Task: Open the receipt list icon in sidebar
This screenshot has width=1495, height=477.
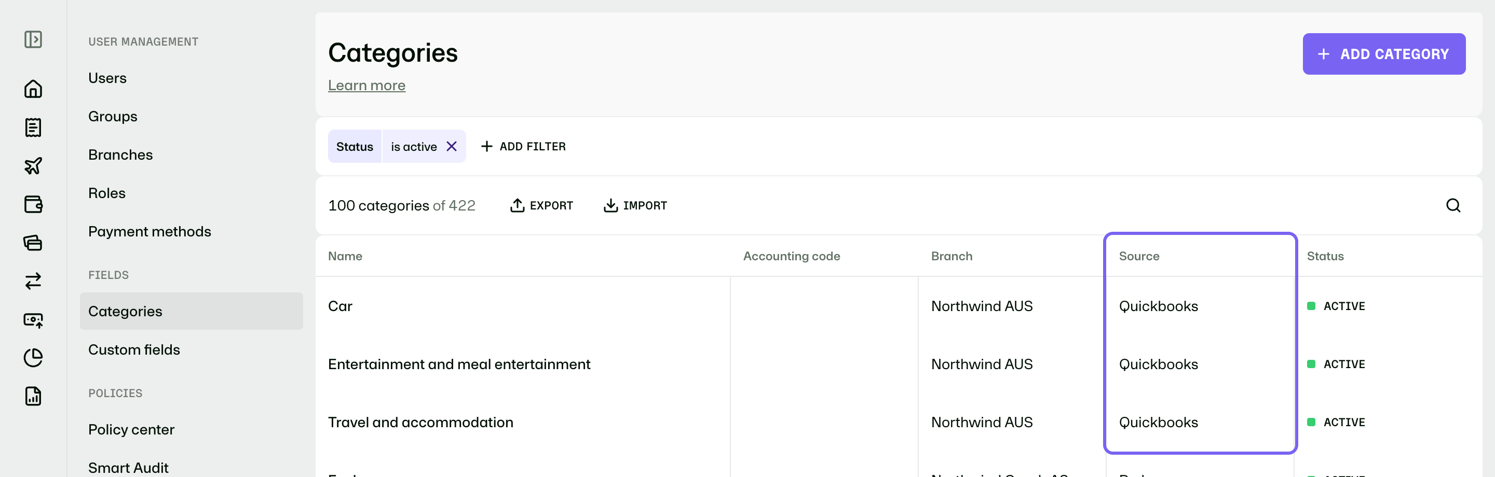Action: [x=33, y=128]
